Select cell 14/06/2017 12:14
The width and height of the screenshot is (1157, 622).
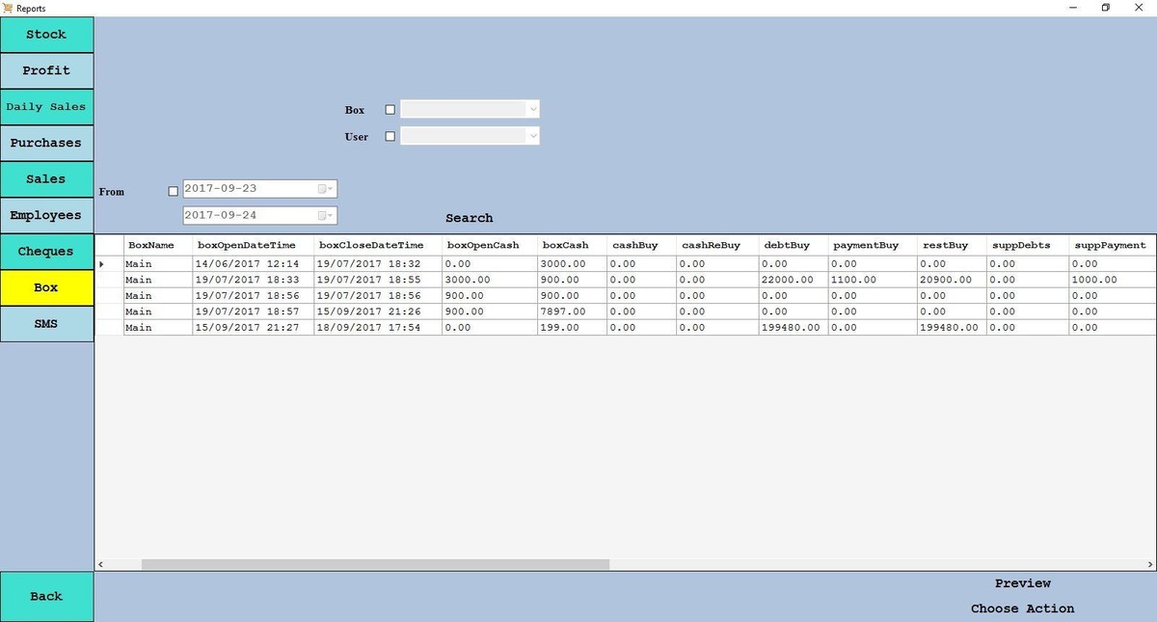coord(253,263)
